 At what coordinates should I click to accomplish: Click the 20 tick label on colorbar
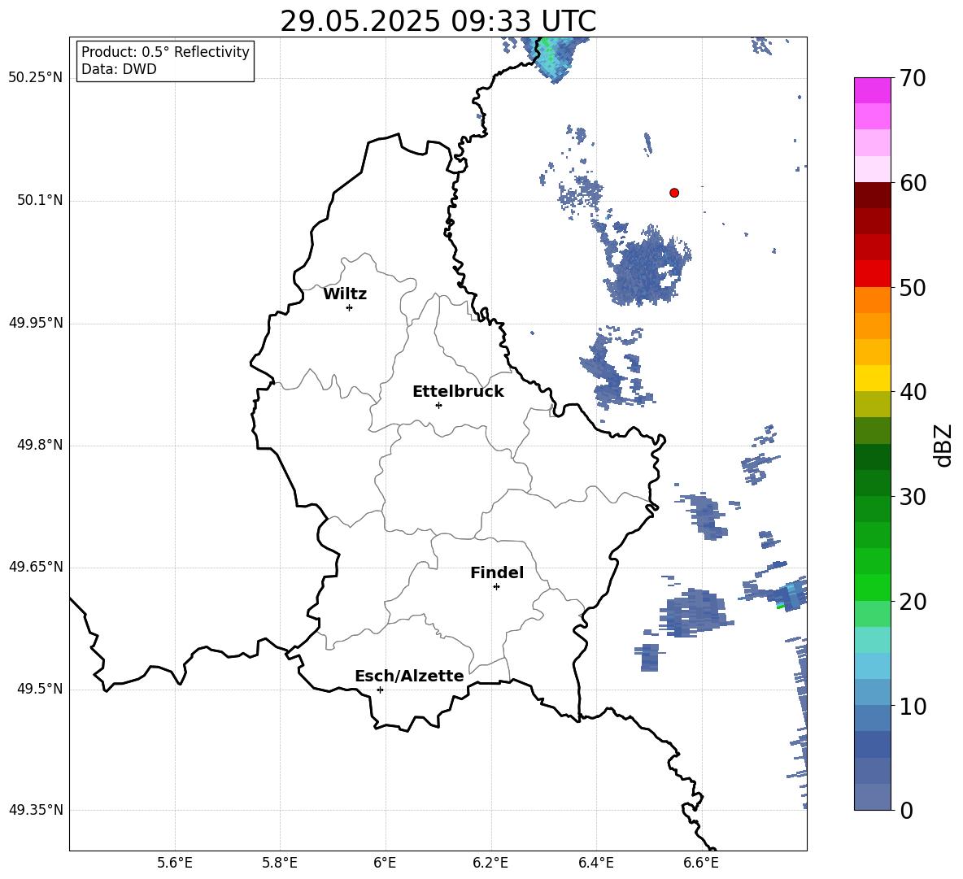[x=913, y=602]
